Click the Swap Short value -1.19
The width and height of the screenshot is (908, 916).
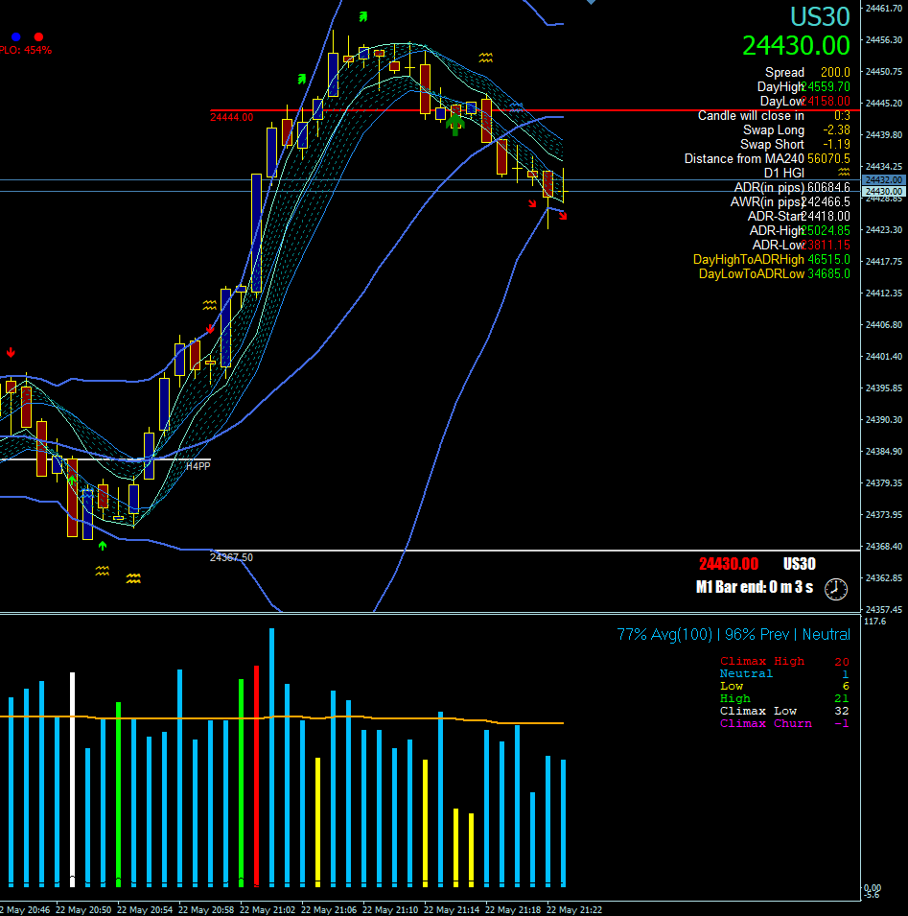coord(836,144)
